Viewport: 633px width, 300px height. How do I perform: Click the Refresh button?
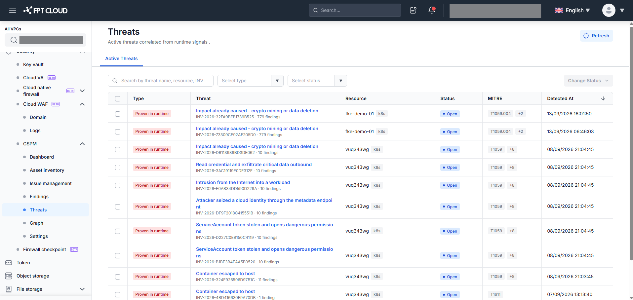pyautogui.click(x=596, y=36)
